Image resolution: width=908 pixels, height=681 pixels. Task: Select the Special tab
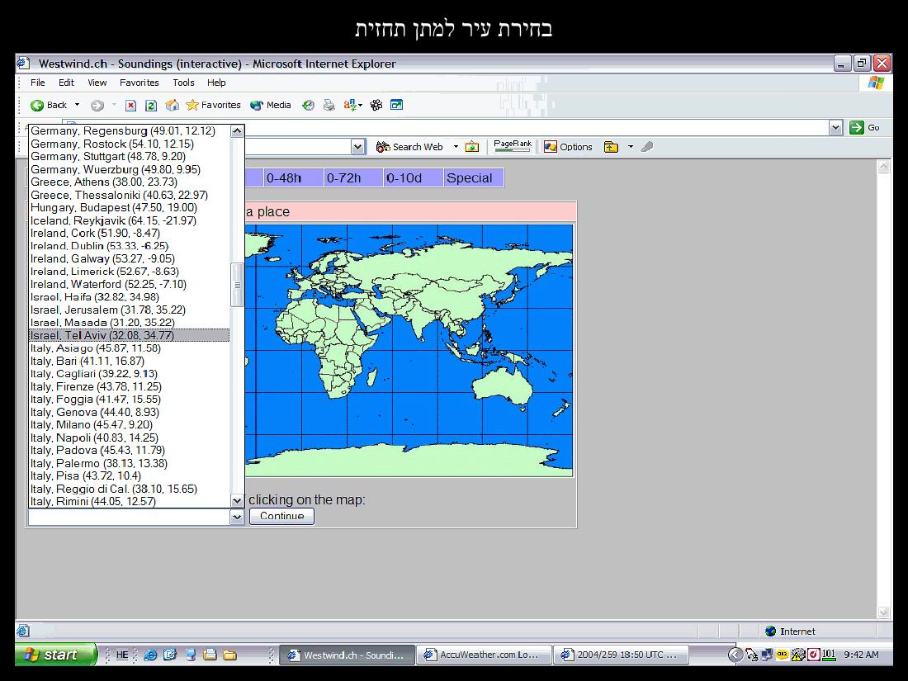[473, 177]
